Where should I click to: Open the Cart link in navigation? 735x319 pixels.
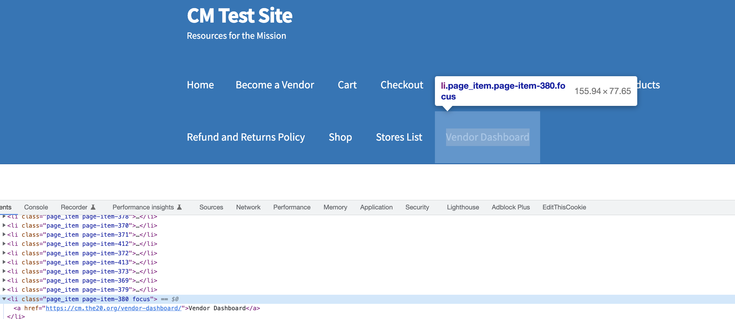[x=347, y=85]
